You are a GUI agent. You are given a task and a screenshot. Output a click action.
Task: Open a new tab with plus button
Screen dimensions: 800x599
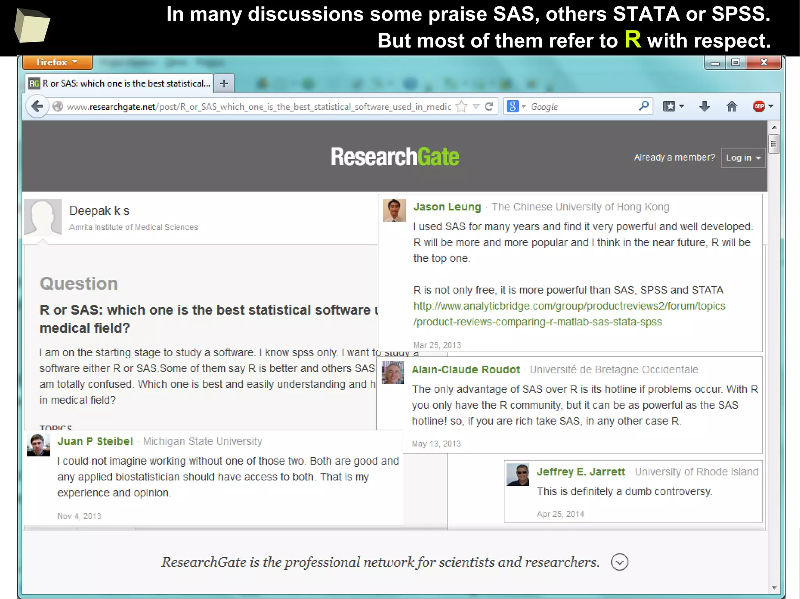click(224, 83)
